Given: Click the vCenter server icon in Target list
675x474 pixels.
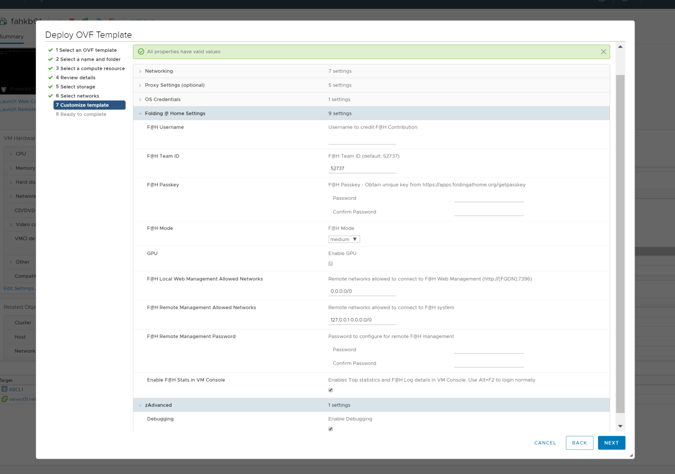Looking at the screenshot, I should (4, 399).
